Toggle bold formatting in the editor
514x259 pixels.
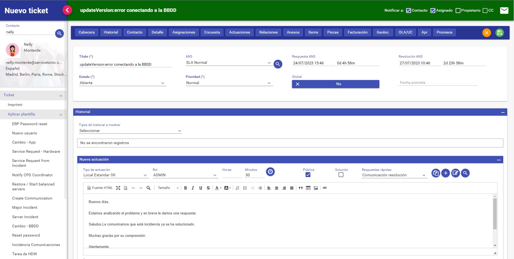click(185, 188)
